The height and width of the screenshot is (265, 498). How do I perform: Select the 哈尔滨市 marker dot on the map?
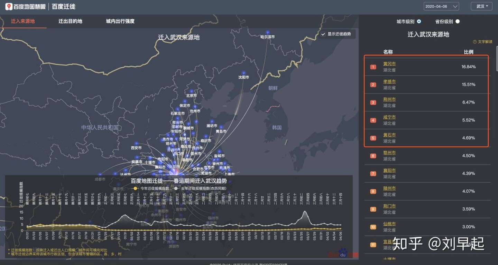point(268,32)
